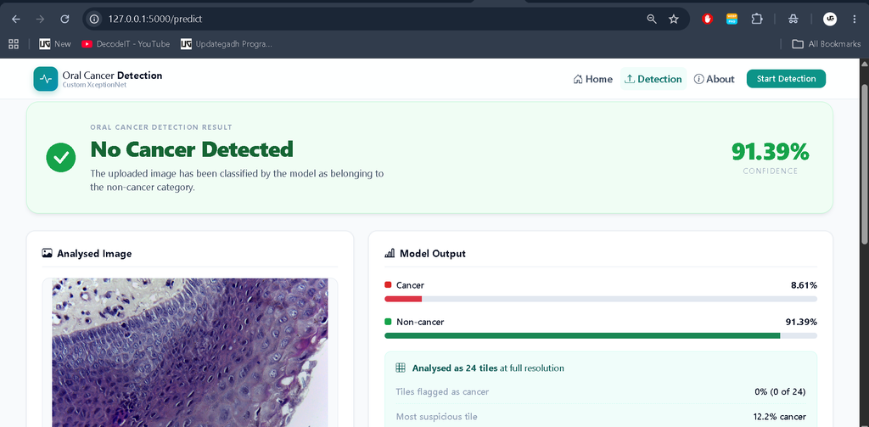The width and height of the screenshot is (869, 427).
Task: Open the striped yellow extension icon
Action: click(732, 19)
